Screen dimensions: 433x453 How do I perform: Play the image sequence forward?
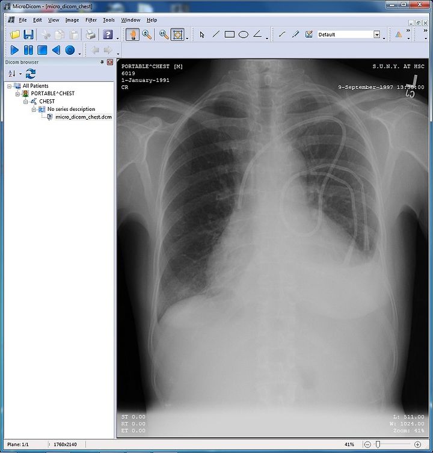14,51
